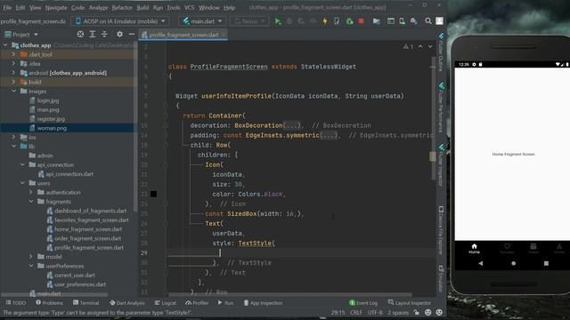
Task: Select login.jpg in the project tree
Action: tap(48, 100)
